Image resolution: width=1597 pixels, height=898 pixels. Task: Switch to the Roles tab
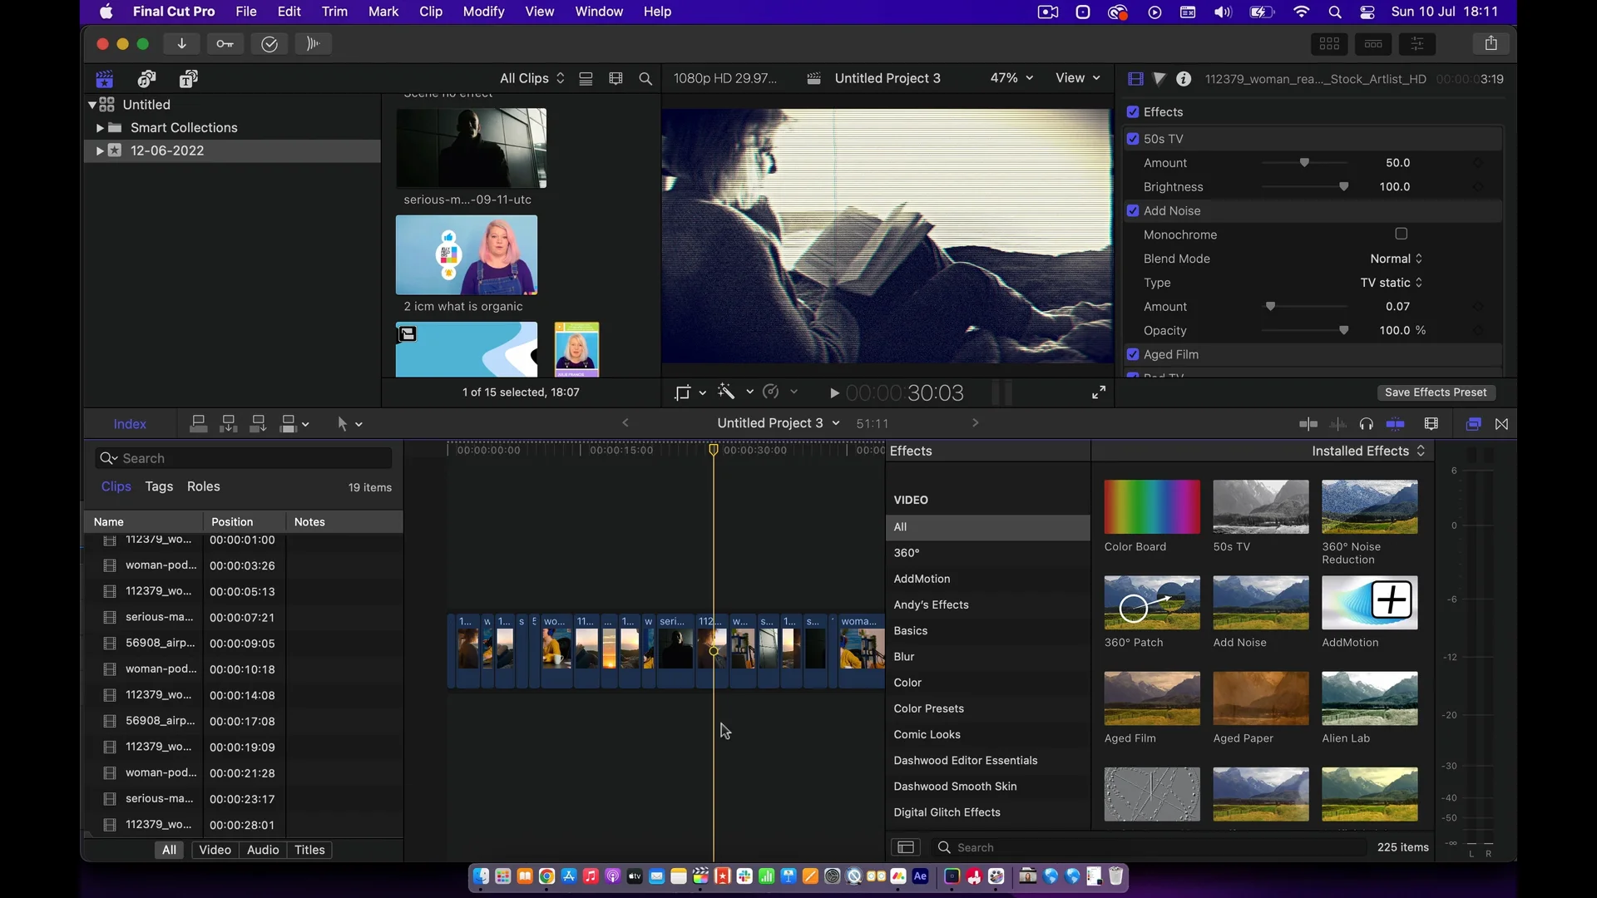pyautogui.click(x=203, y=486)
